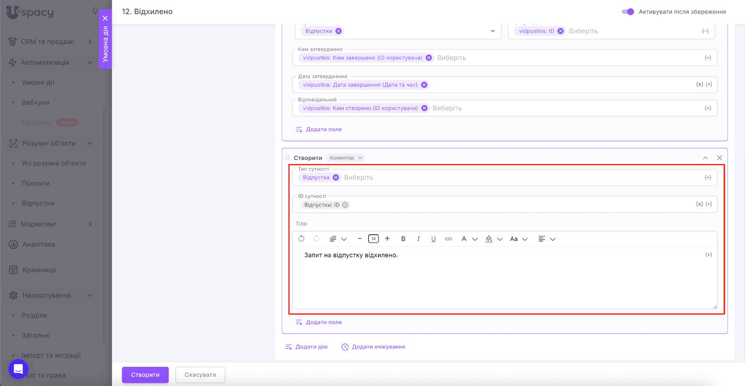Remove the Ким завершено tag
Viewport: 745px width, 386px height.
pyautogui.click(x=429, y=58)
